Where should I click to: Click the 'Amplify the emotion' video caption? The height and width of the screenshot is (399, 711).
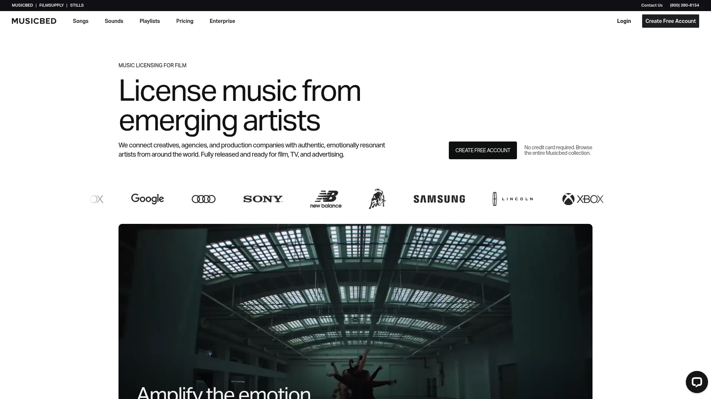point(224,392)
